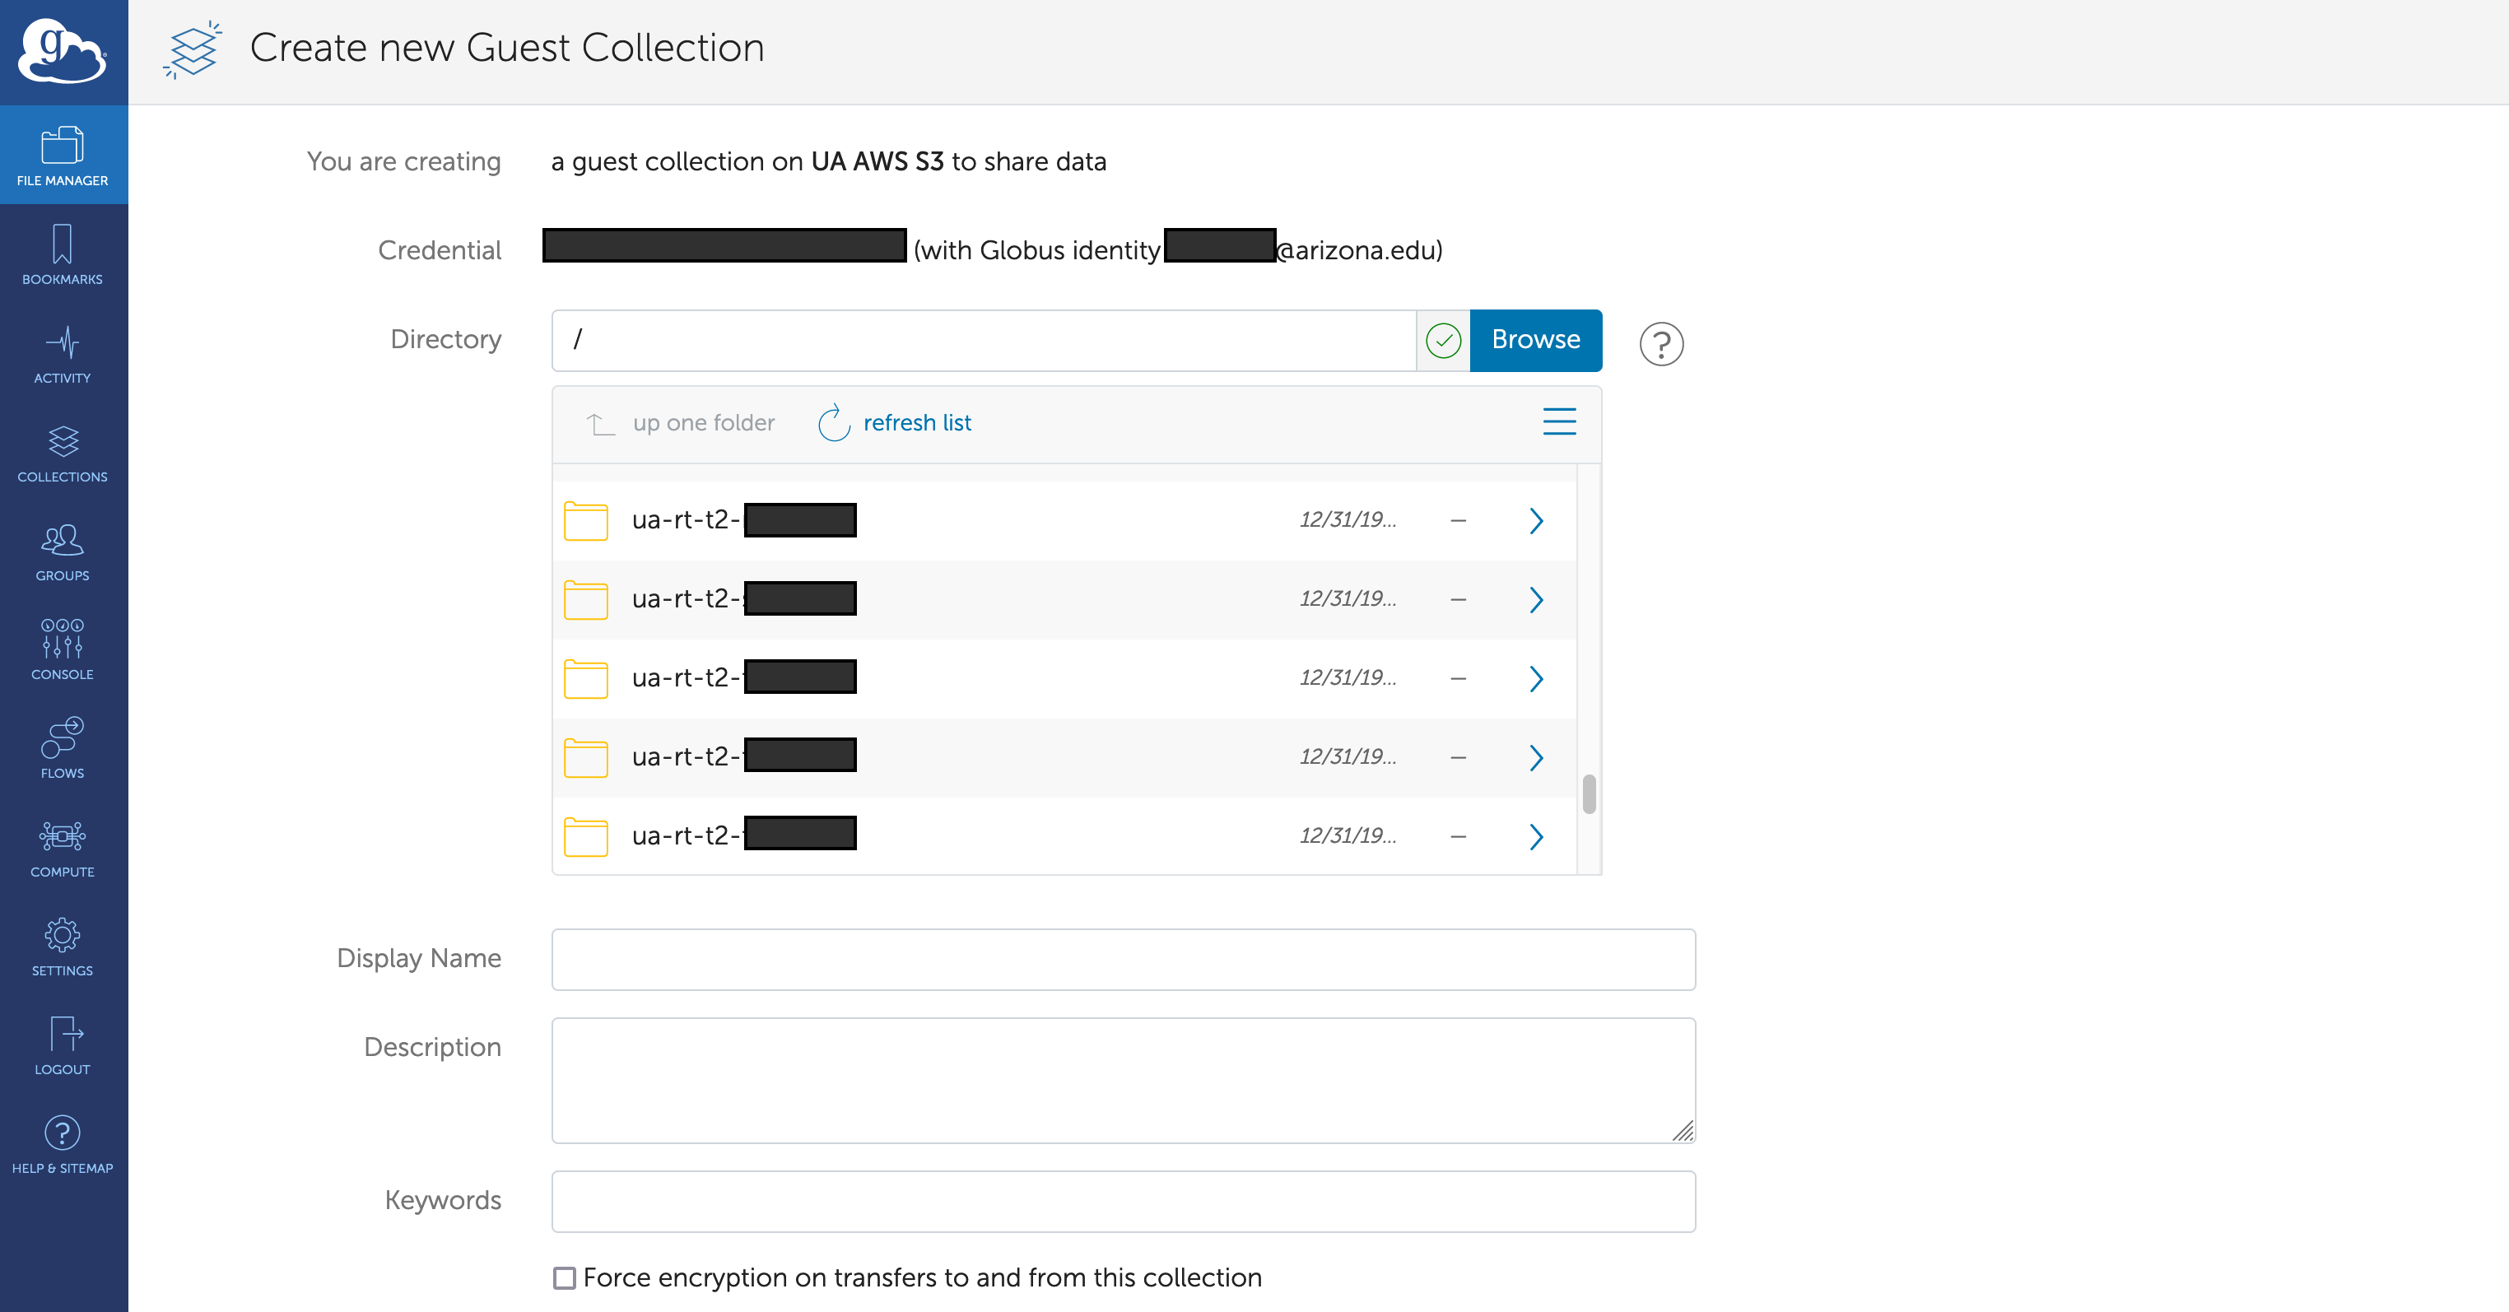Click the Browse button
Viewport: 2509px width, 1312px height.
[1535, 340]
